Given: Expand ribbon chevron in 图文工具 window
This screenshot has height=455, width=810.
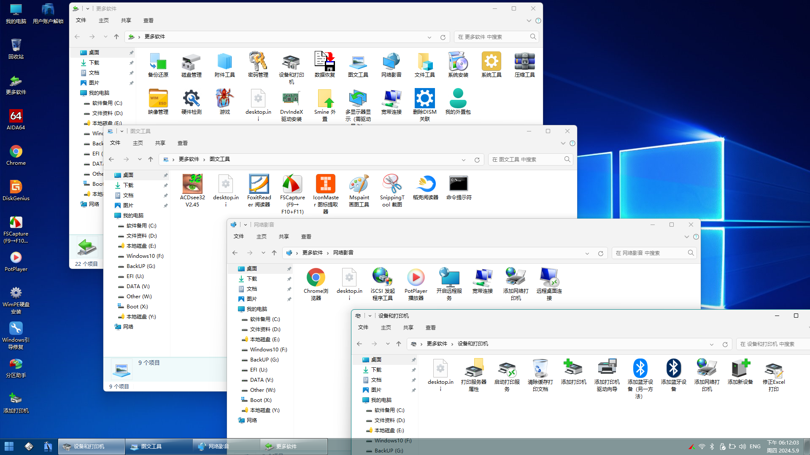Looking at the screenshot, I should [563, 143].
